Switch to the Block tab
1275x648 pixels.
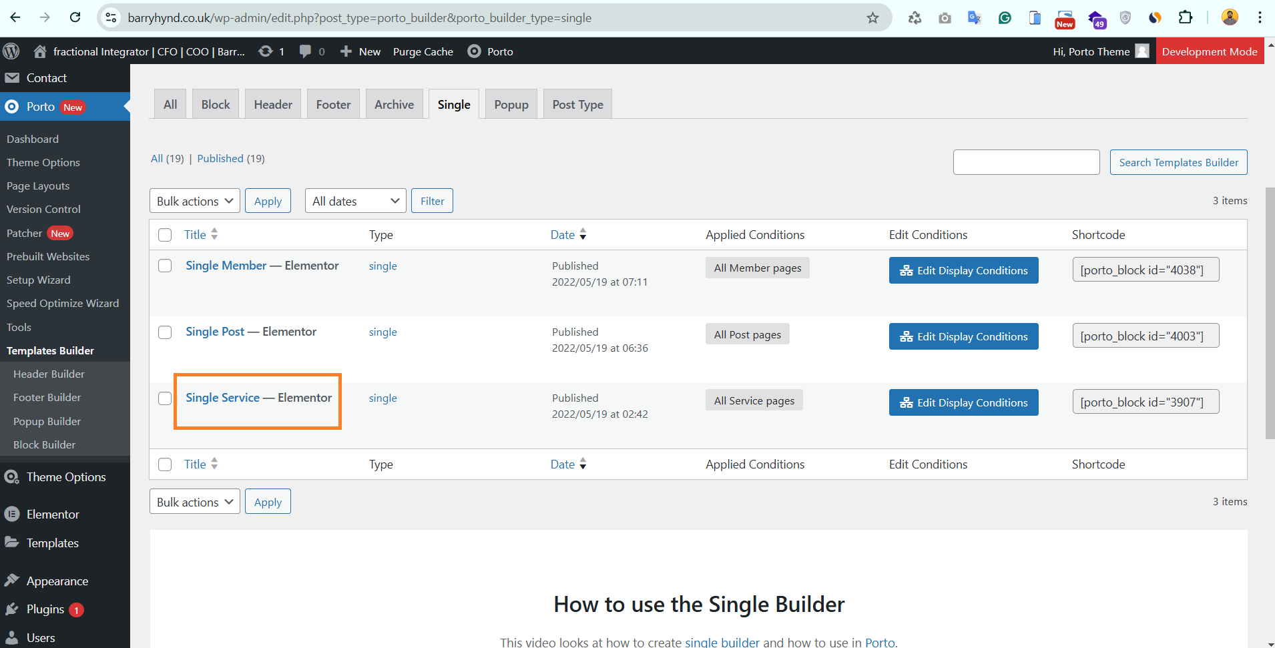click(216, 104)
